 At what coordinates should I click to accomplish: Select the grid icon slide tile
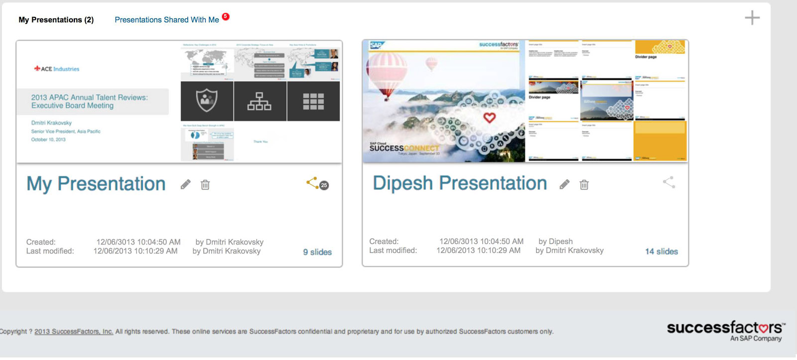point(313,101)
